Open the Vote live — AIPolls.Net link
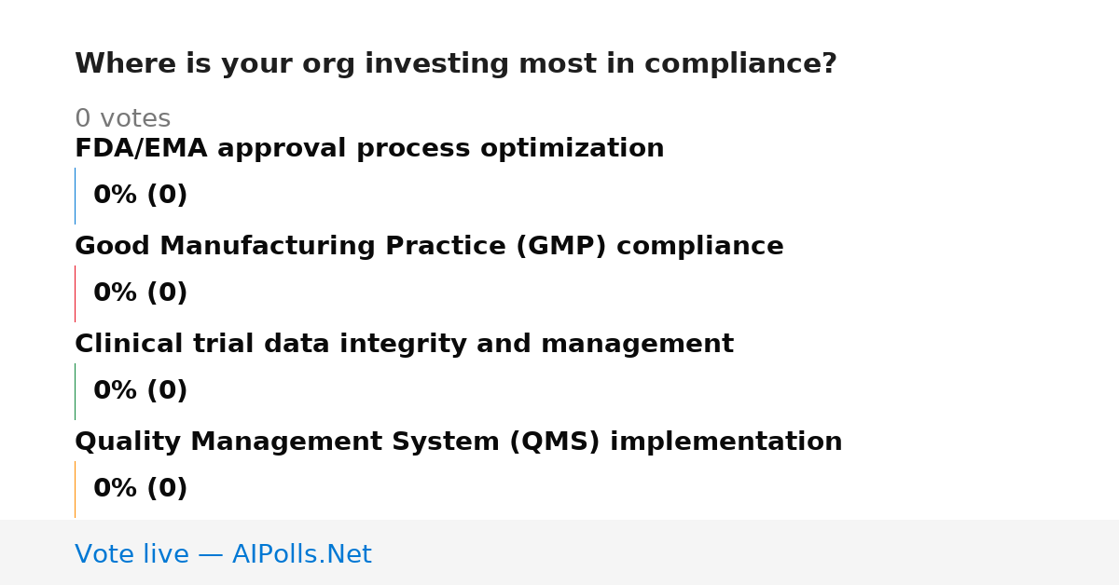 tap(223, 555)
